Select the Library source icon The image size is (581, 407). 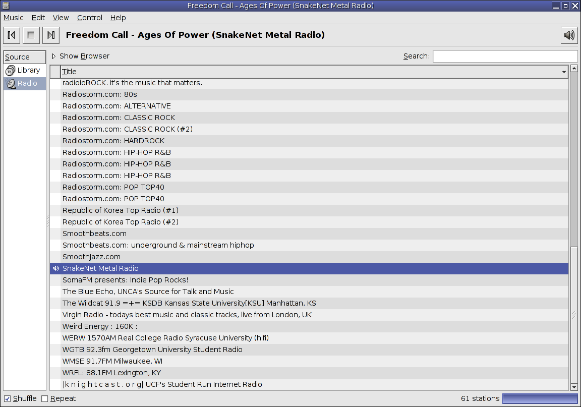click(11, 70)
